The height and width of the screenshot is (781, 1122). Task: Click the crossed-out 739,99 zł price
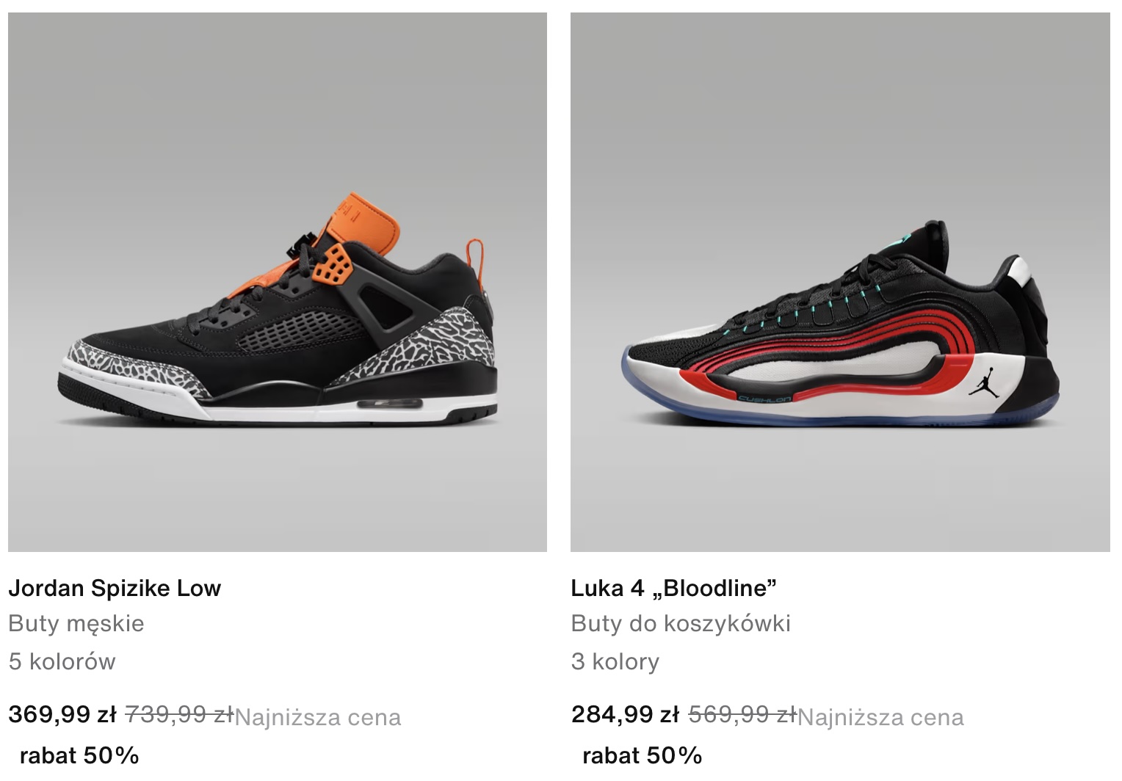tap(179, 713)
